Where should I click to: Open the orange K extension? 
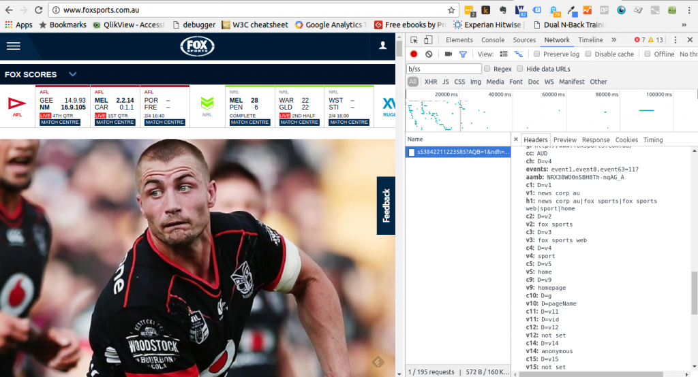coord(485,10)
